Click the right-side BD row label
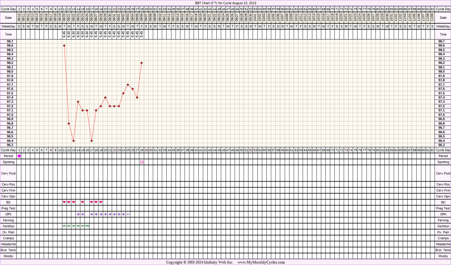This screenshot has height=265, width=451. point(443,202)
